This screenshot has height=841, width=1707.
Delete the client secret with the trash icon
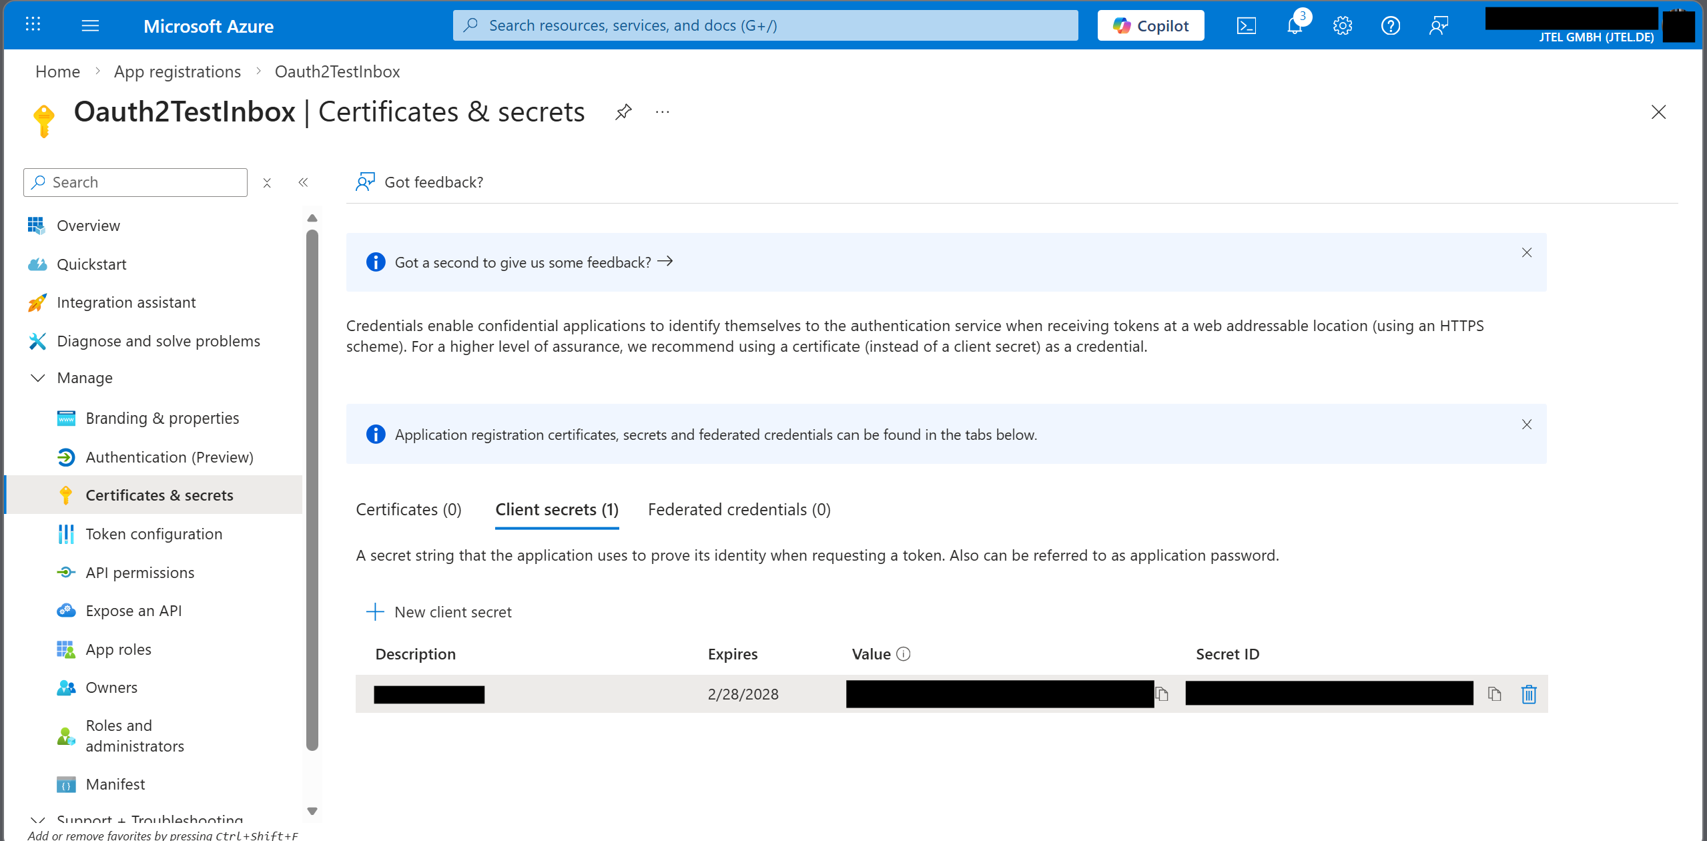coord(1529,694)
